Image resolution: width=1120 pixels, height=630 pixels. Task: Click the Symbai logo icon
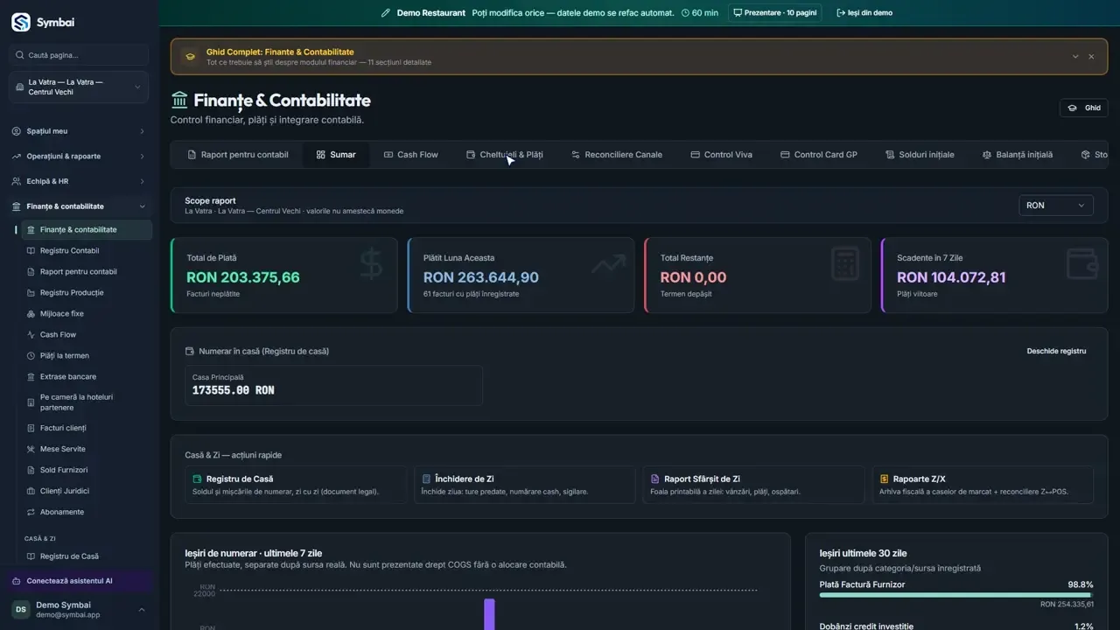click(x=20, y=22)
